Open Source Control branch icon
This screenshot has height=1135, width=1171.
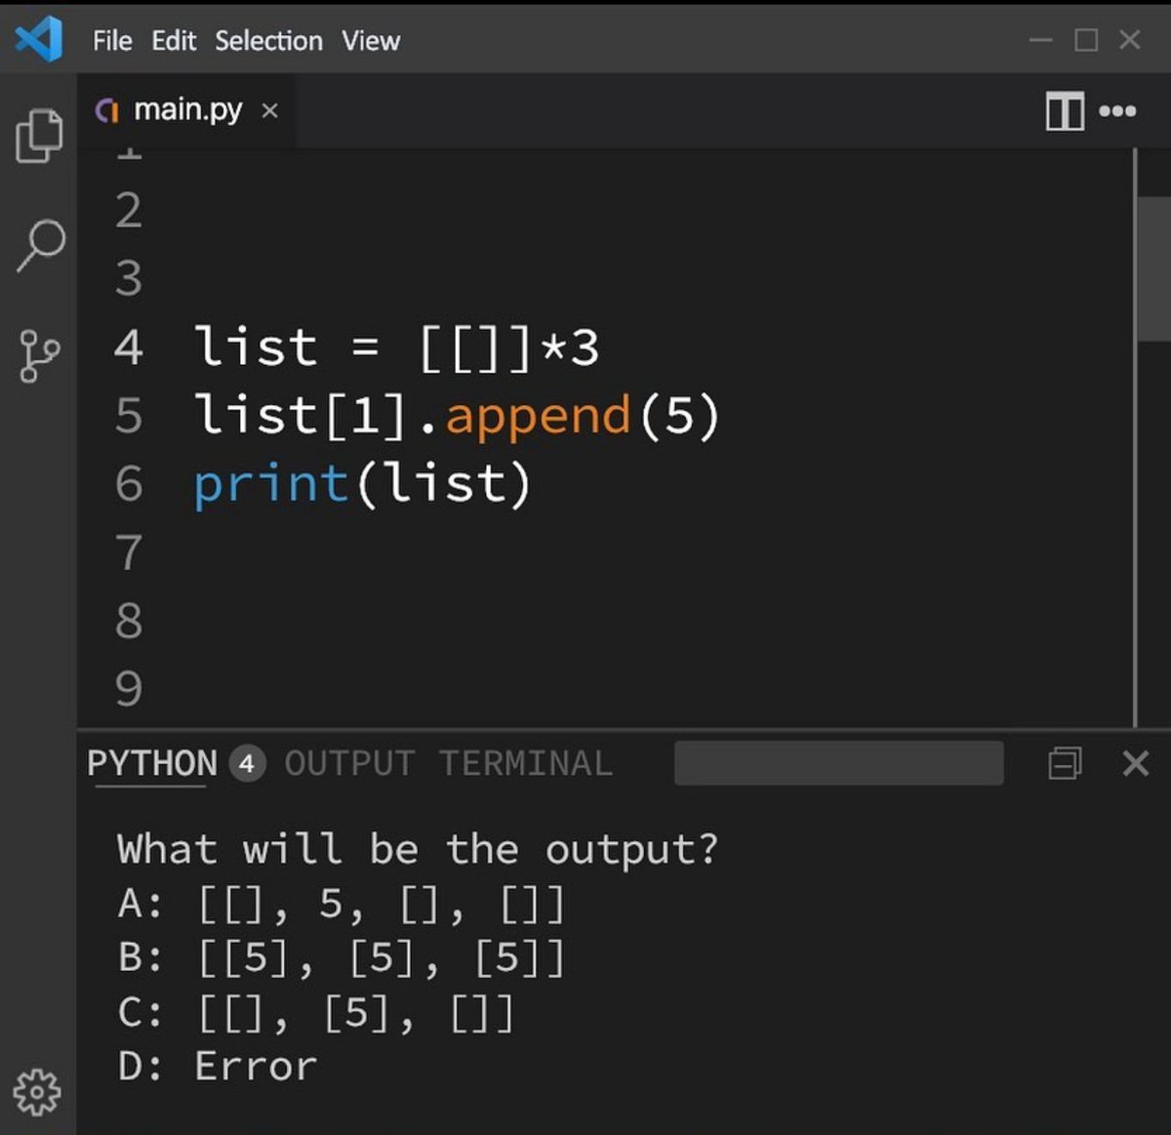(x=39, y=355)
